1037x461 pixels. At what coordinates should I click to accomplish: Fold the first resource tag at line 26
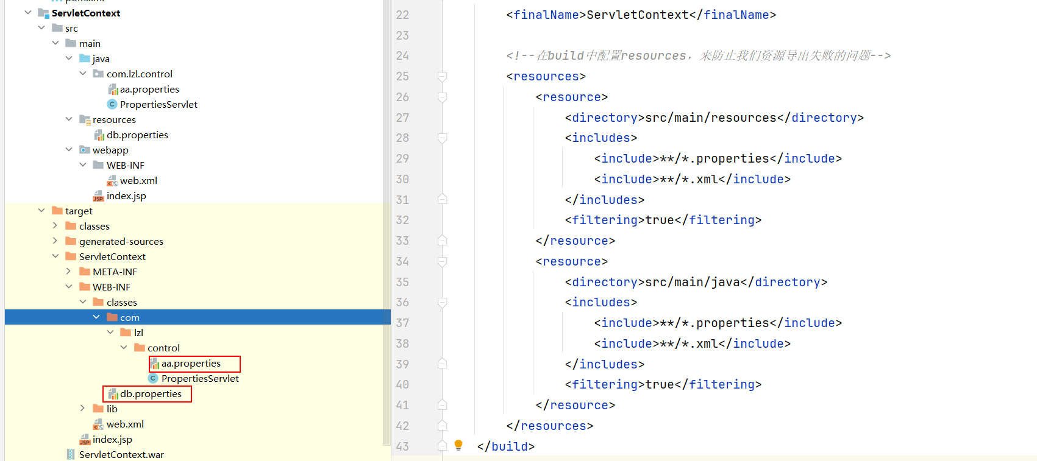(x=443, y=97)
